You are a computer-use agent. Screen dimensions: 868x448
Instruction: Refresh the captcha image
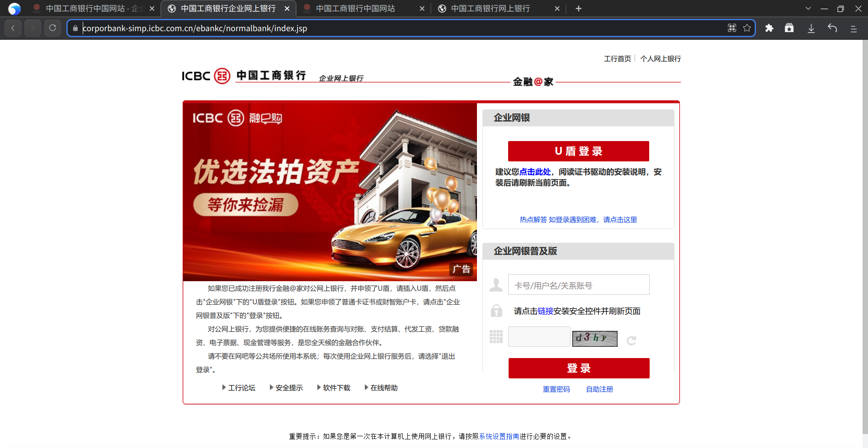point(632,340)
